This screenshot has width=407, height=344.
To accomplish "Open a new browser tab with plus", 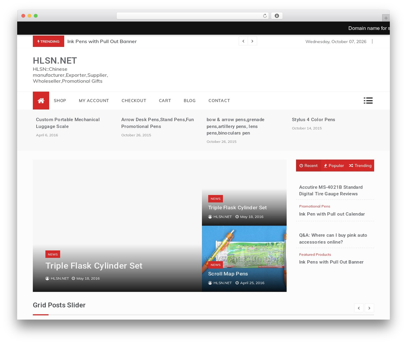I will (x=386, y=18).
